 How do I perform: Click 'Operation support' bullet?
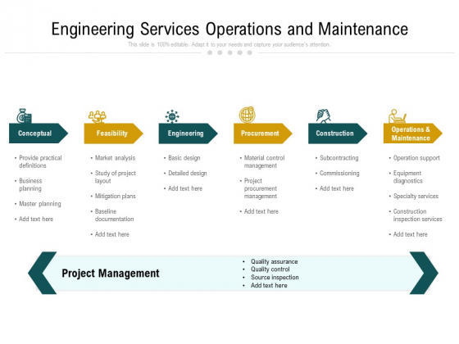click(x=416, y=158)
